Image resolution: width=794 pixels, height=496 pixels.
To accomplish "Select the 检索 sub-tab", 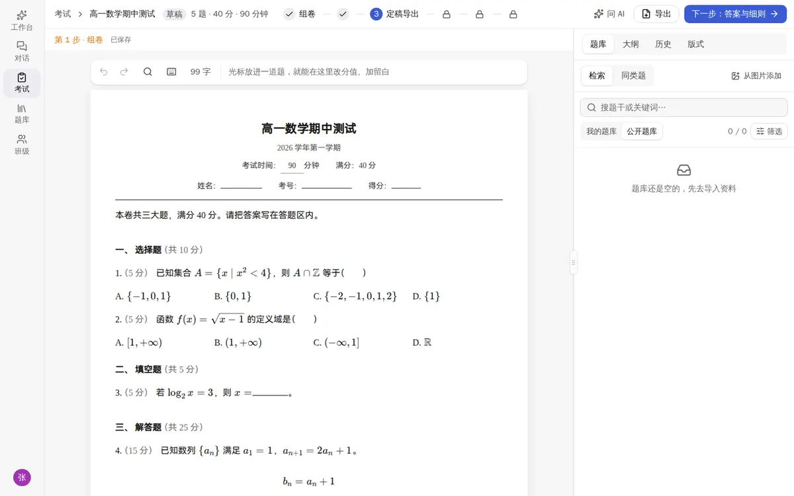I will point(597,76).
